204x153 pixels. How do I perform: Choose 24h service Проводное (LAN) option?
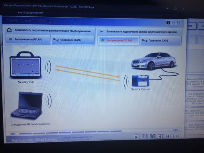point(161,41)
